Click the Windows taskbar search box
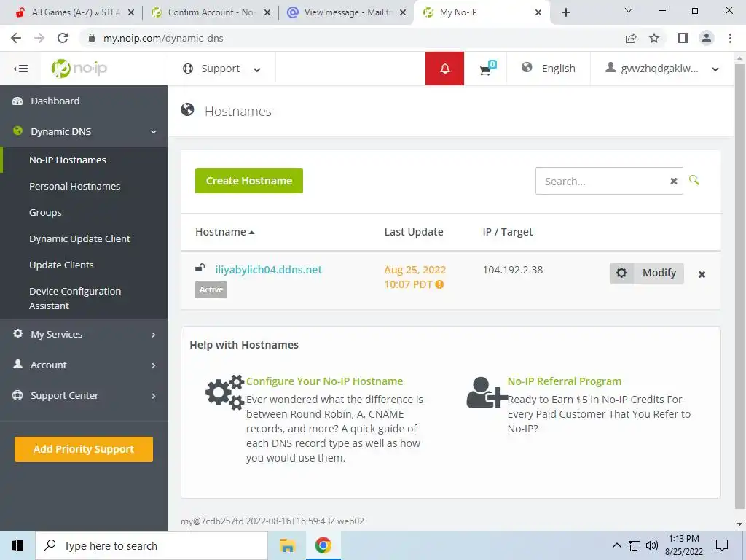The width and height of the screenshot is (746, 560). [x=152, y=545]
